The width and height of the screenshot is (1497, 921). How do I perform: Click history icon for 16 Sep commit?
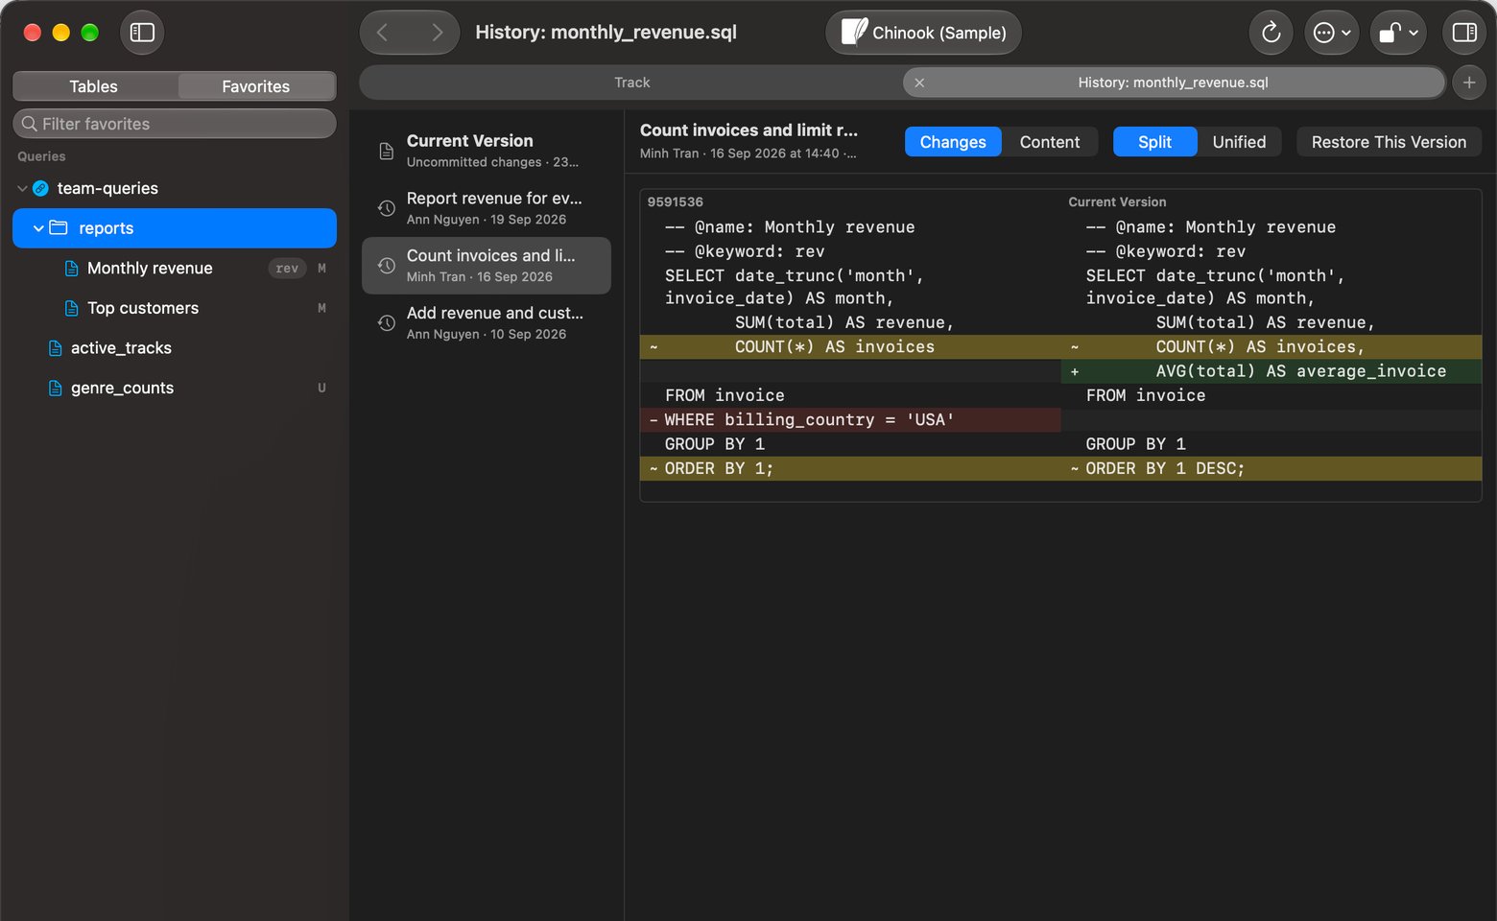tap(386, 266)
